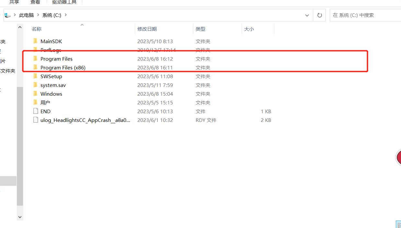This screenshot has height=228, width=401.
Task: Open the address bar history dropdown
Action: [x=307, y=15]
